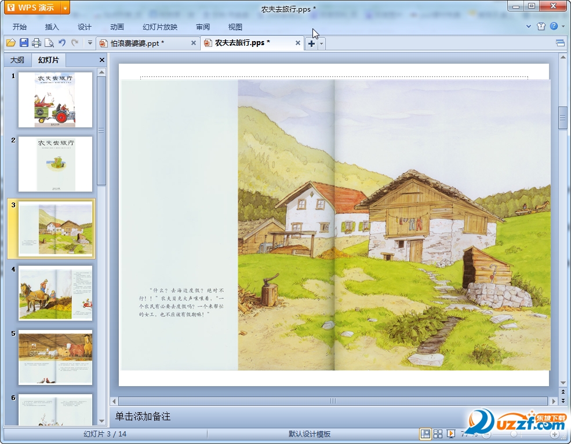Open the new tab dropdown arrow
This screenshot has height=444, width=571.
321,43
